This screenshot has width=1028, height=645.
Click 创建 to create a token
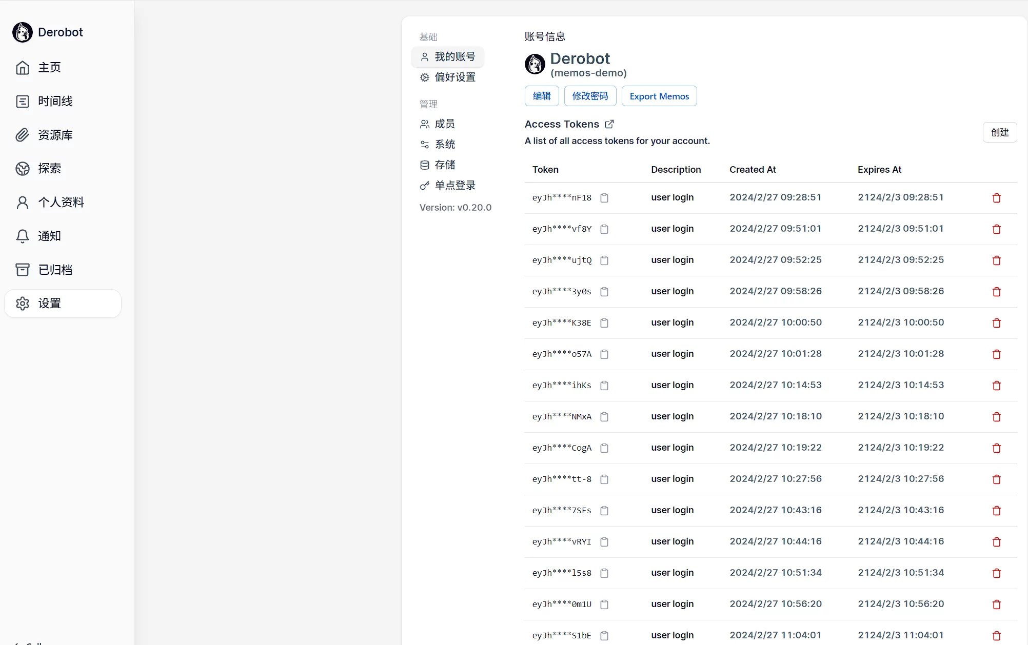click(x=999, y=132)
